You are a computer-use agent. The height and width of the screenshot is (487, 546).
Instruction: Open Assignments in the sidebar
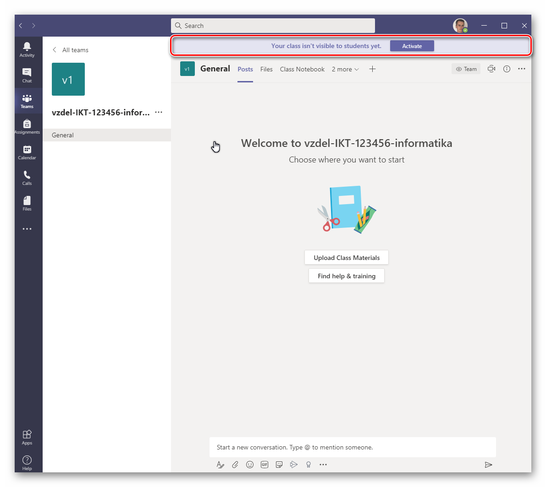click(27, 126)
